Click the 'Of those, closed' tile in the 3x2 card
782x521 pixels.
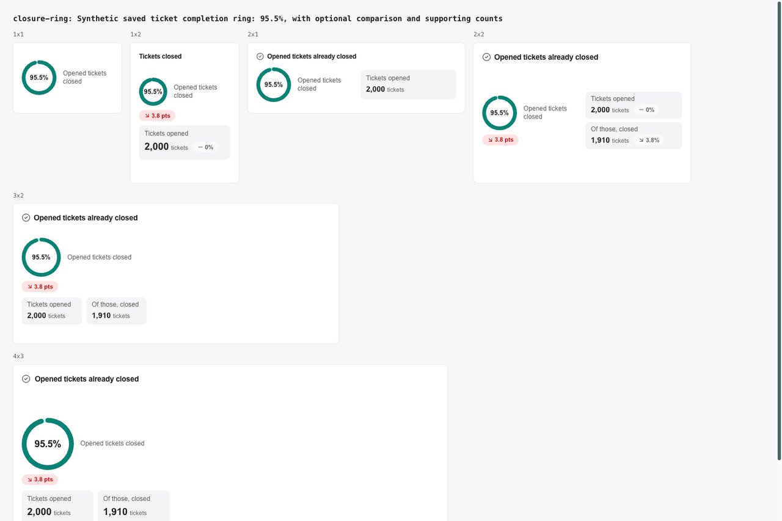click(x=116, y=311)
